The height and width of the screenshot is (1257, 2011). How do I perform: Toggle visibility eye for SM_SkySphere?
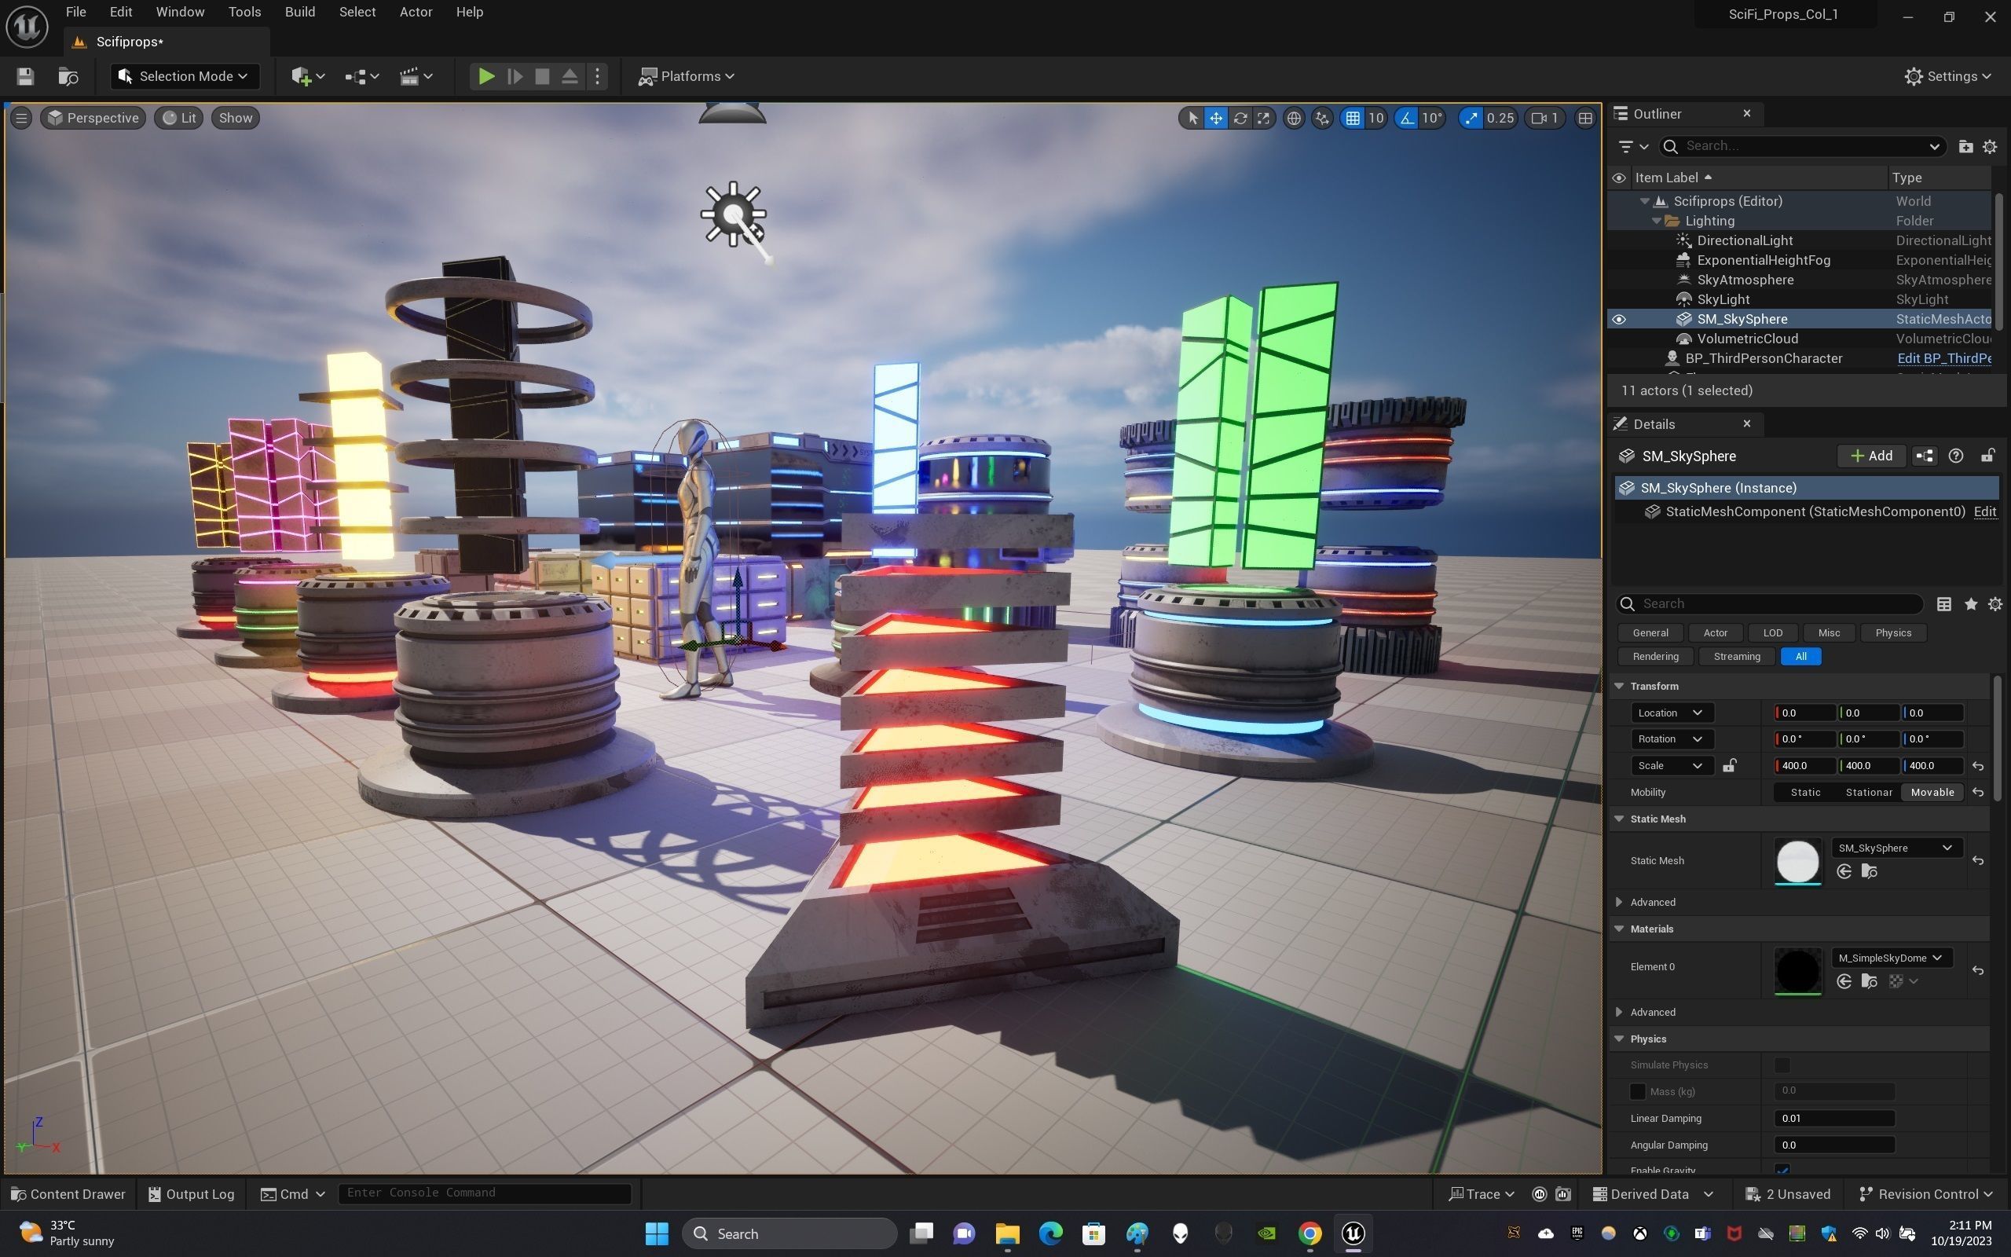pos(1619,319)
